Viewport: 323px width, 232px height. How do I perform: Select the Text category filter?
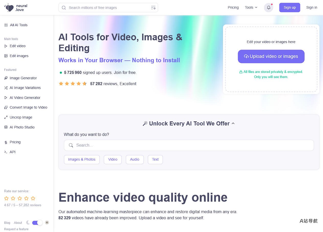pos(155,160)
